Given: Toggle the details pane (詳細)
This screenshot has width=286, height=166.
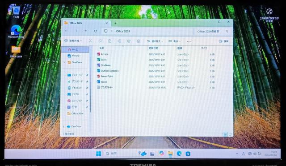Looking at the screenshot, I should (224, 41).
